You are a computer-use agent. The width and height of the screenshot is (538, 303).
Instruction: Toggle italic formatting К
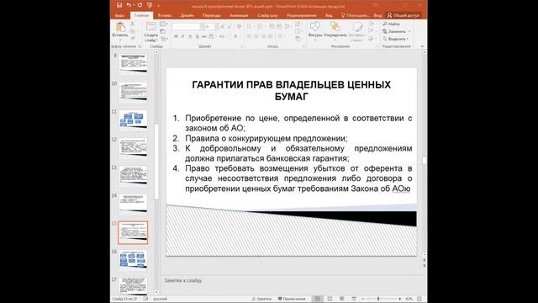[182, 36]
